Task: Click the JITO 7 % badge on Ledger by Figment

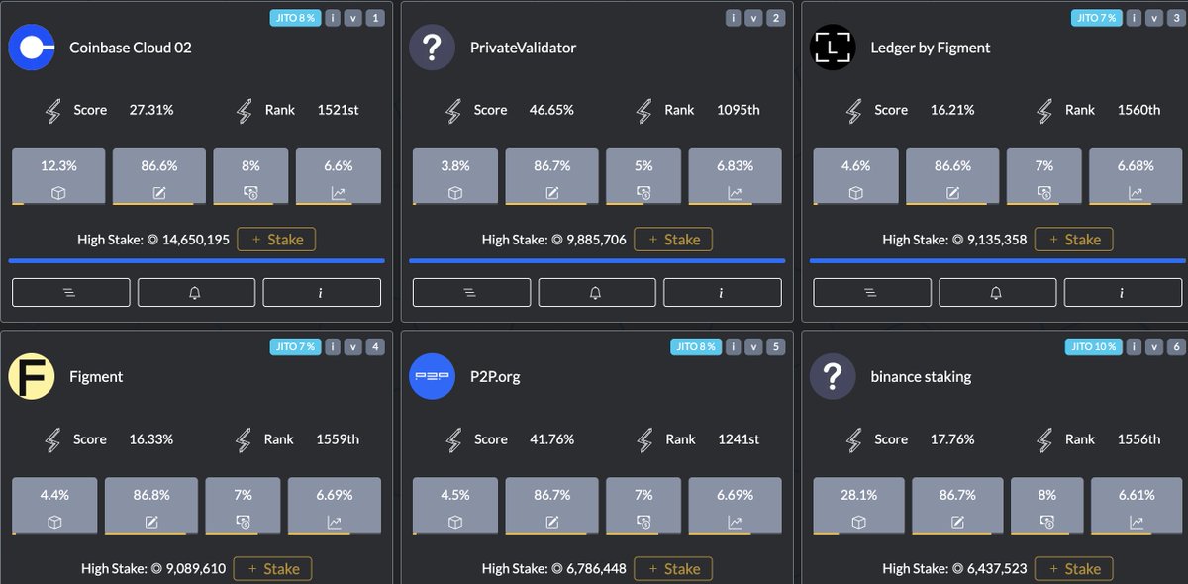Action: [1095, 17]
